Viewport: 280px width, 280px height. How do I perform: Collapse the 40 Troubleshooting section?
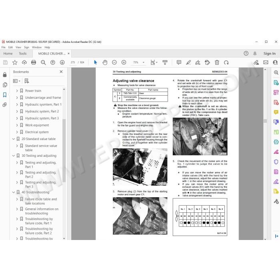pos(14,192)
